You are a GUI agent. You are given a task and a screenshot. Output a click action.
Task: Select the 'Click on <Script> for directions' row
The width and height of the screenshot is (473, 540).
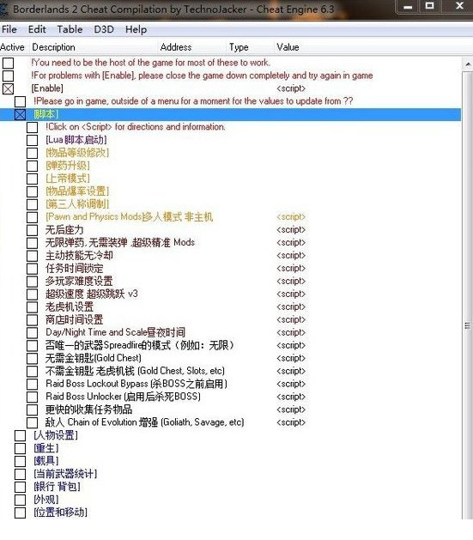136,127
